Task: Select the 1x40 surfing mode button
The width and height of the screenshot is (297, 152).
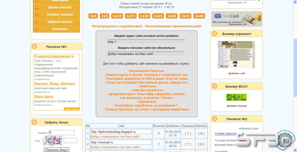Action: pos(199,16)
